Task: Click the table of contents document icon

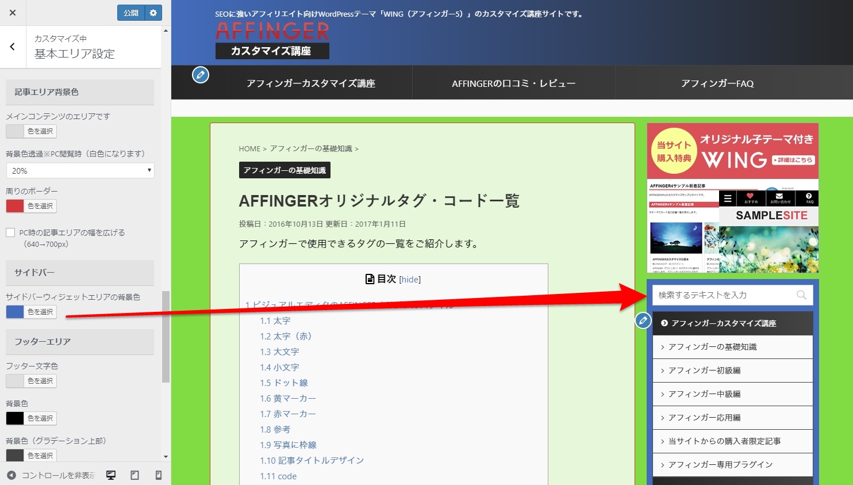Action: click(370, 279)
